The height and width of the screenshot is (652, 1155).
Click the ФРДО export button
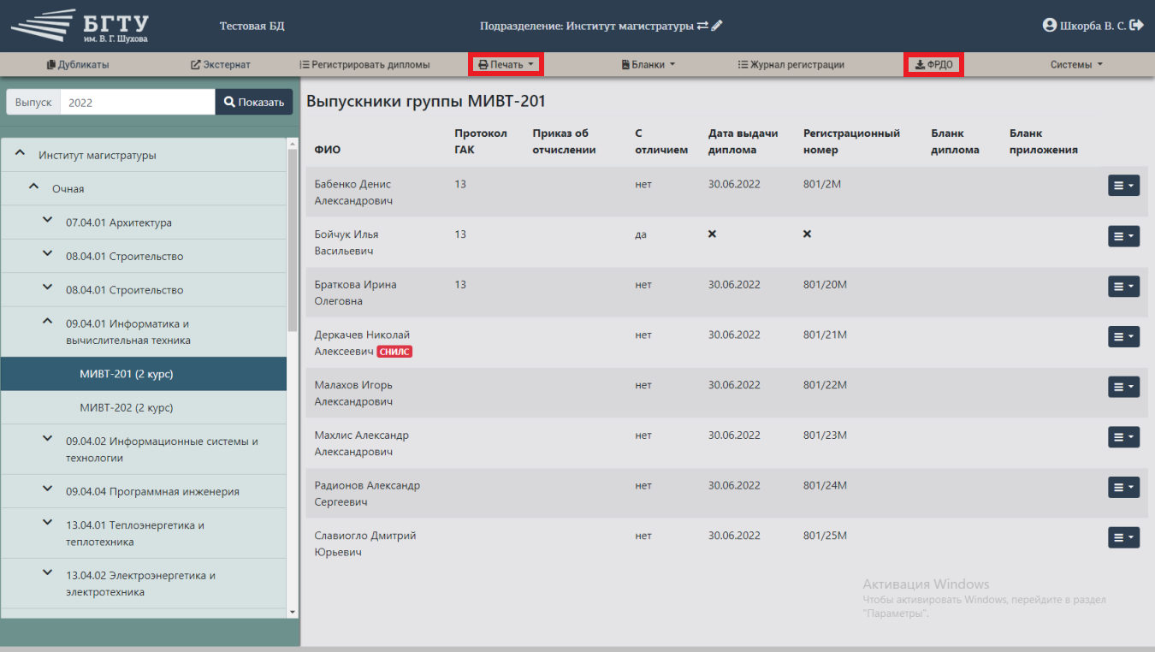(933, 64)
